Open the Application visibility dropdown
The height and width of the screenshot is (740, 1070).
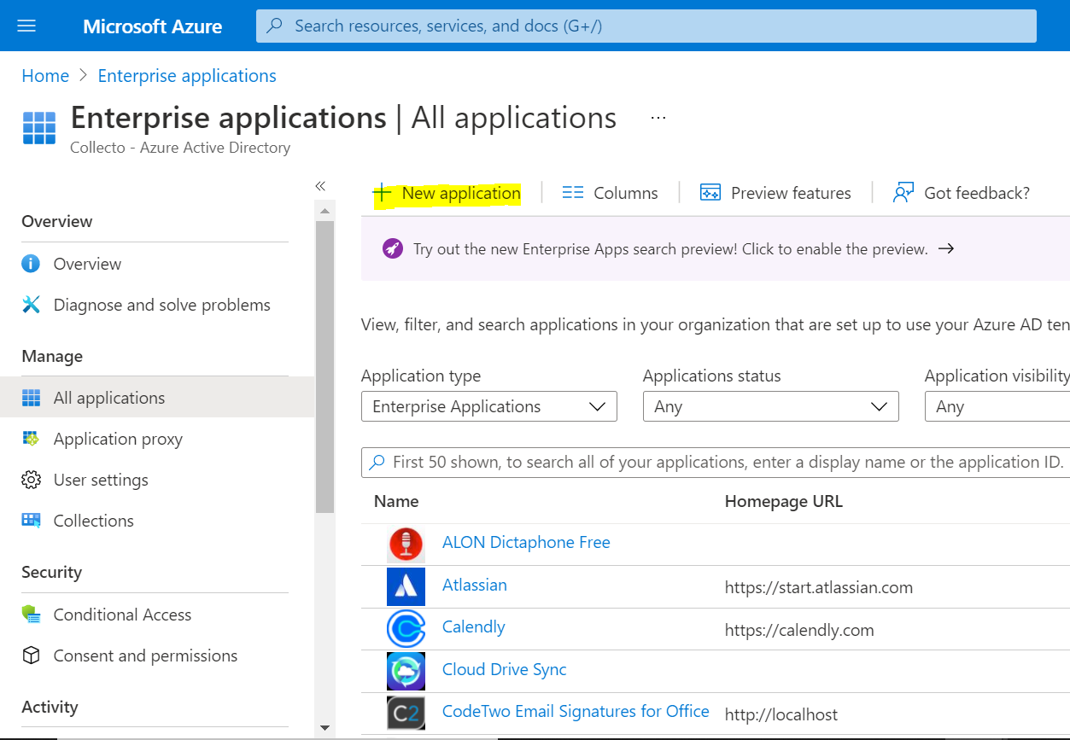point(997,406)
